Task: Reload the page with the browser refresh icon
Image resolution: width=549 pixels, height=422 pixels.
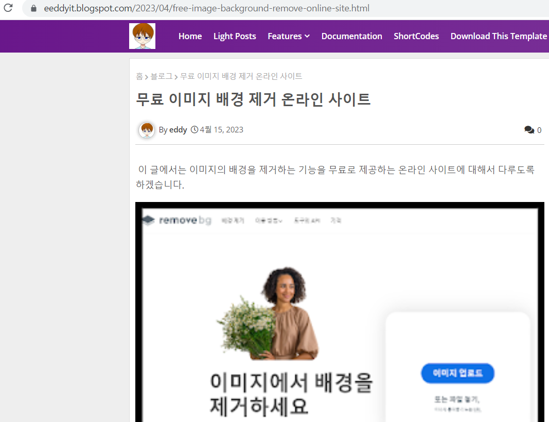Action: tap(8, 8)
